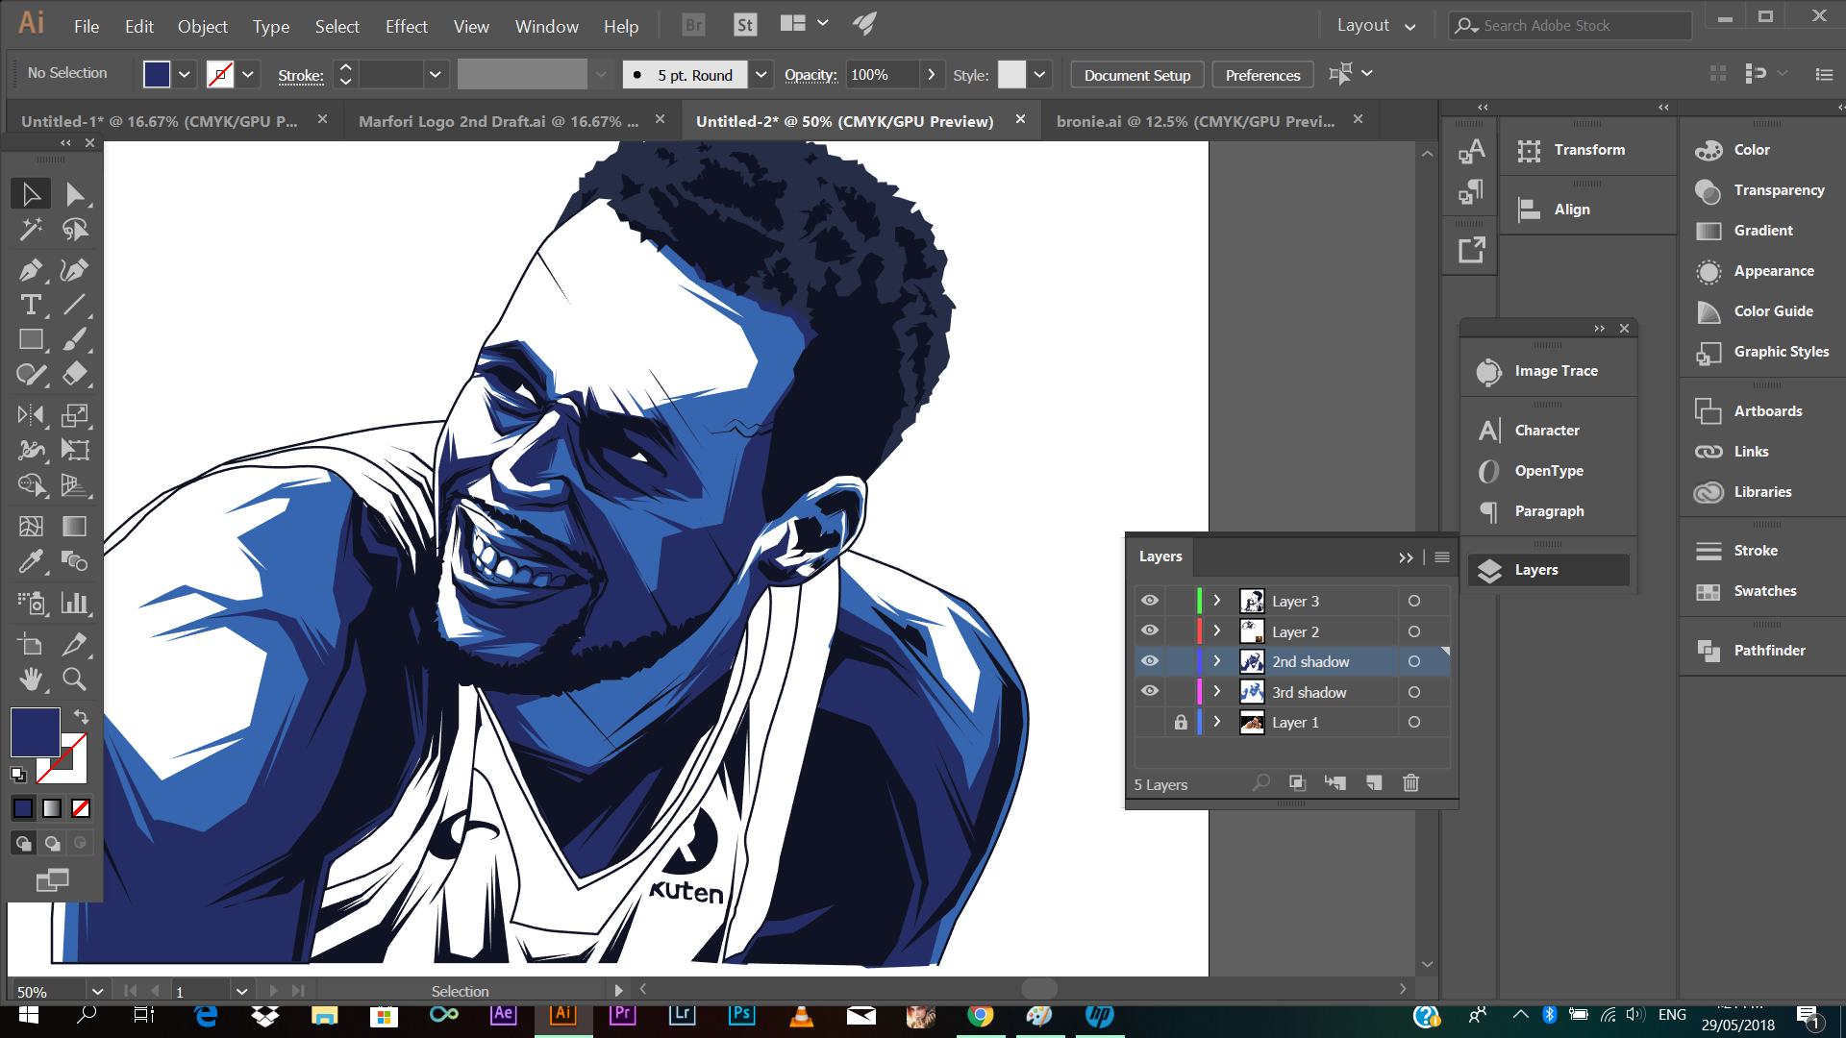Click target circle for Layer 1

click(1414, 722)
